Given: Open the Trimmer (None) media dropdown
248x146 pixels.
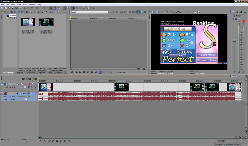Looking at the screenshot, I should (x=107, y=12).
